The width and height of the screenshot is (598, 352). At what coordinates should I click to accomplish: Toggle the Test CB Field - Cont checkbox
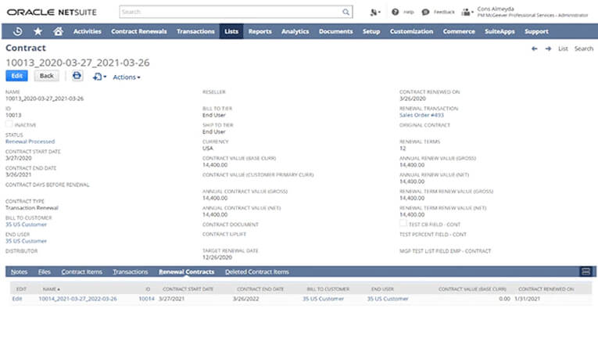pos(403,223)
